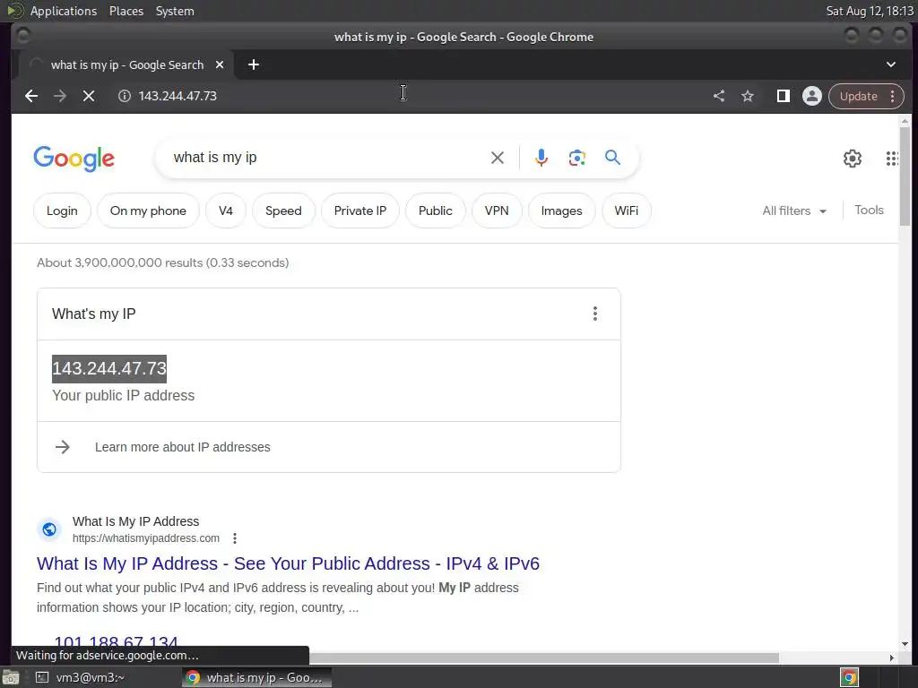This screenshot has height=688, width=918.
Task: Select the Private IP filter chip
Action: tap(360, 211)
